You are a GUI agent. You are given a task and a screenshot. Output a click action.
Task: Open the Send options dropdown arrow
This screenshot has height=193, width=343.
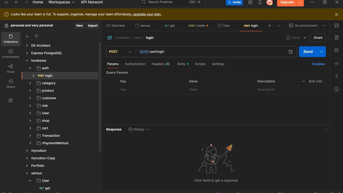(321, 51)
